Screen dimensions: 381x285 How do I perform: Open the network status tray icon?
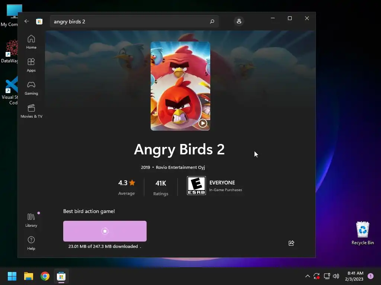(327, 276)
